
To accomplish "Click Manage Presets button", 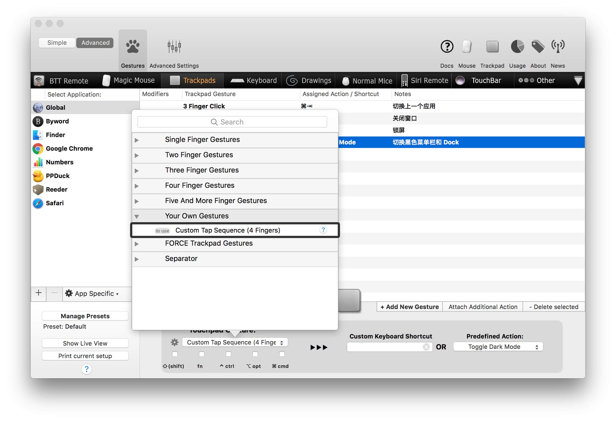I will [85, 316].
